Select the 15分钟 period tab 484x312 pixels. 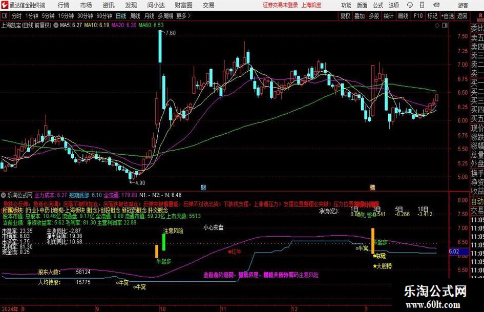[x=66, y=16]
